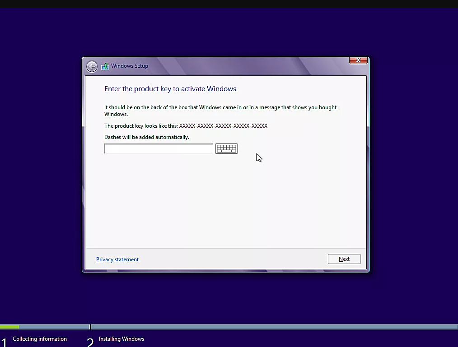Image resolution: width=458 pixels, height=347 pixels.
Task: Click 'Dashes will be added automatically' text
Action: (147, 137)
